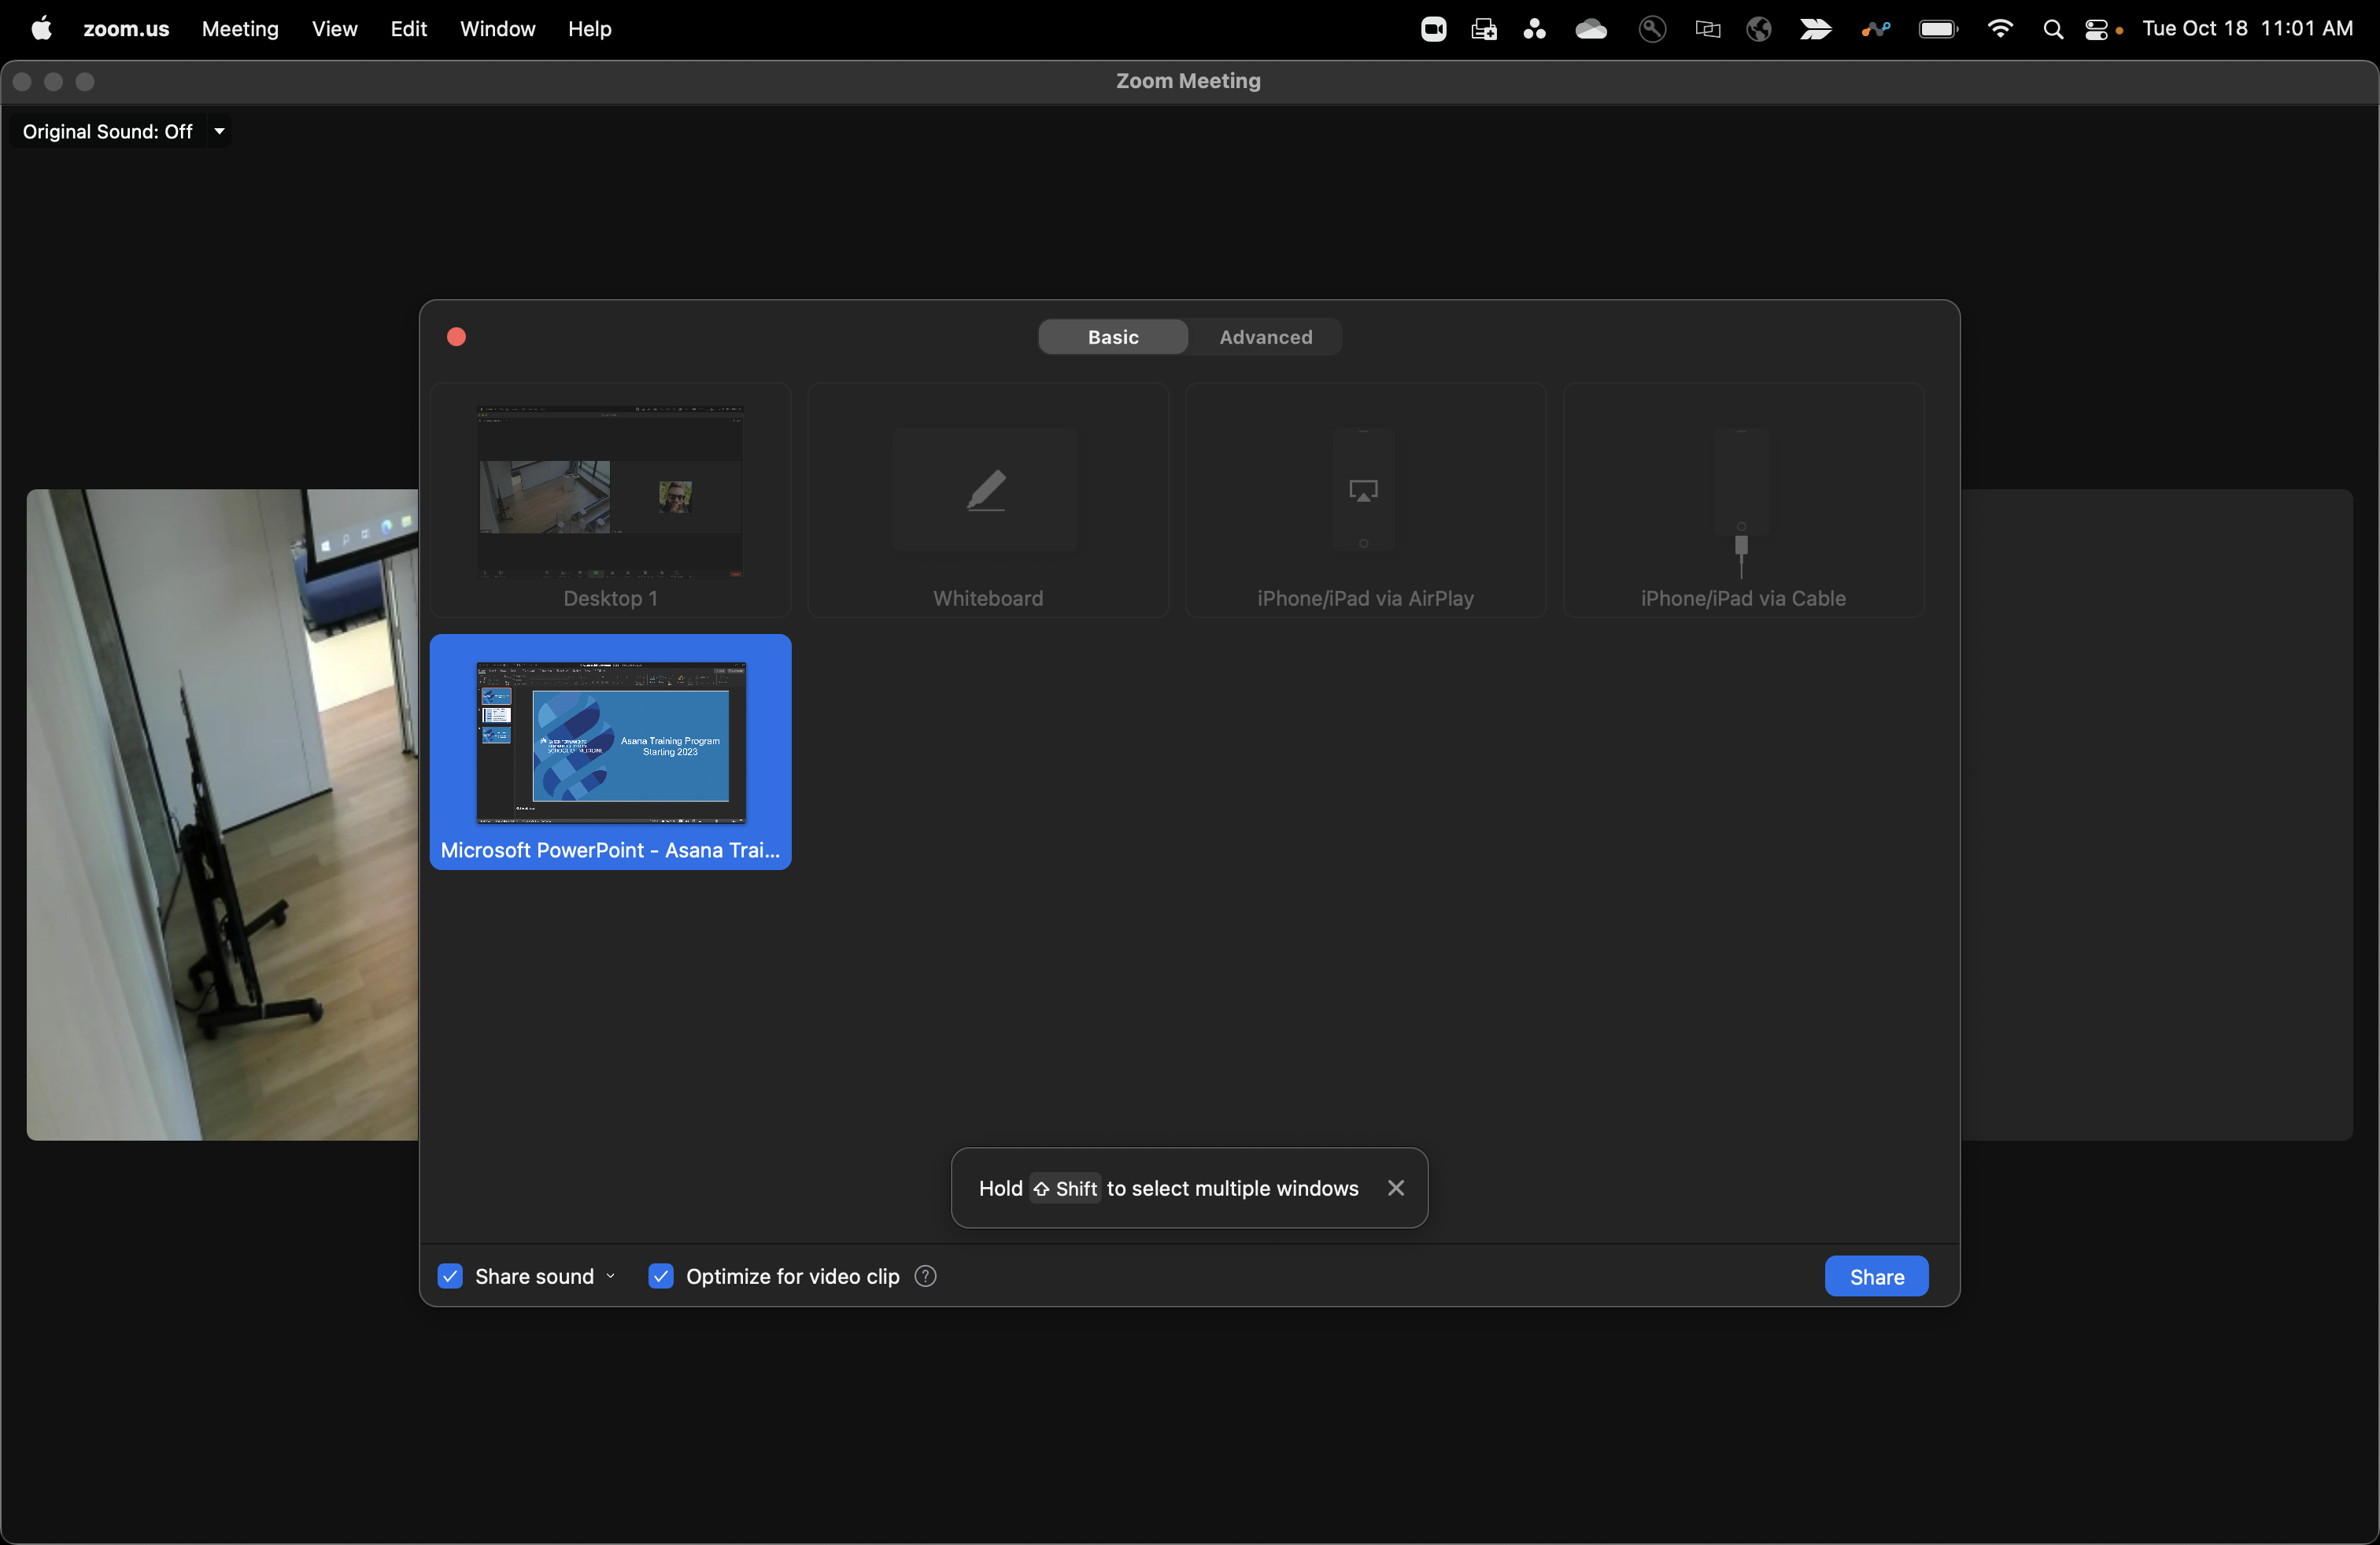Open Spotlight search in menu bar
The width and height of the screenshot is (2380, 1545).
pyautogui.click(x=2052, y=29)
